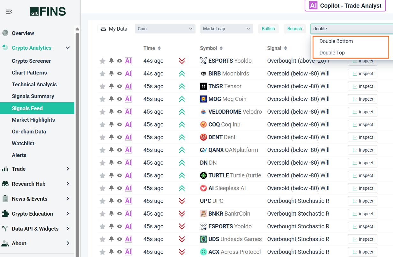
Task: Toggle watch eye on BIRB Moonbirds row
Action: click(x=120, y=74)
